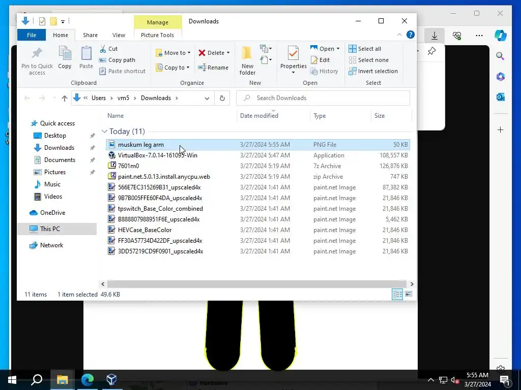The image size is (521, 390).
Task: Click Edge sidebar search icon
Action: [501, 56]
